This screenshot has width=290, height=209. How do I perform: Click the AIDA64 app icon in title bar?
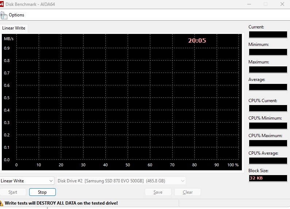pyautogui.click(x=1, y=4)
